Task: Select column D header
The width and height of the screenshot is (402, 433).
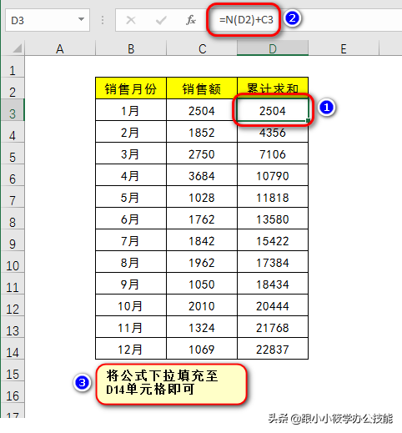Action: coord(273,48)
